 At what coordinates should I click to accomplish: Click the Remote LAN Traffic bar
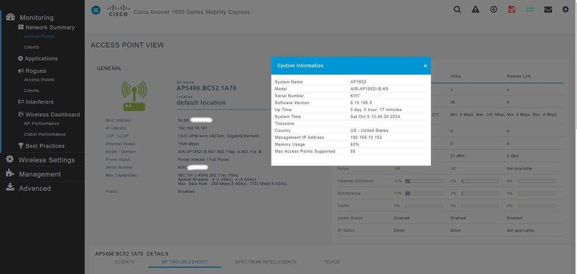(x=537, y=205)
